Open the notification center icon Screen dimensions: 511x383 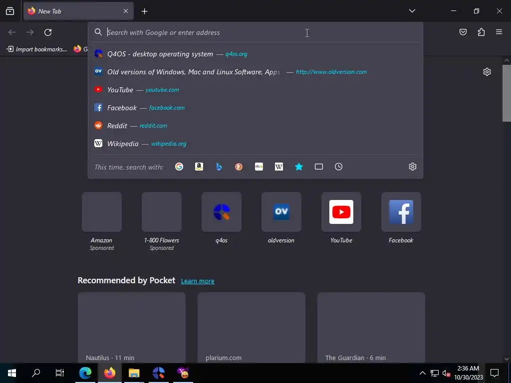pyautogui.click(x=495, y=373)
